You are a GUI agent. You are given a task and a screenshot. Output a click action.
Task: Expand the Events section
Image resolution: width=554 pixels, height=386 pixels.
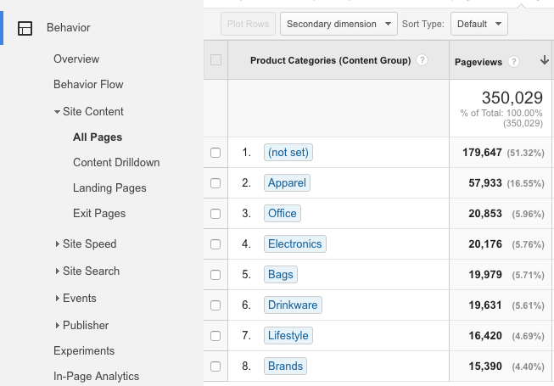click(x=57, y=299)
